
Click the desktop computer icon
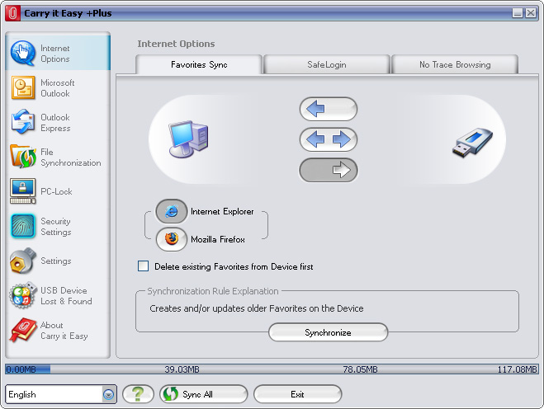coord(188,139)
